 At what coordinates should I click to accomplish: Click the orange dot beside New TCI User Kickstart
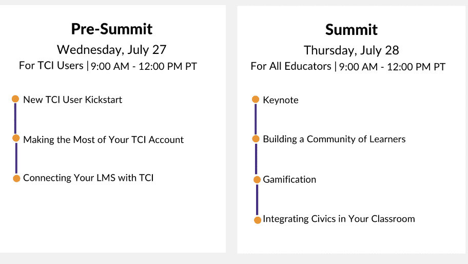(x=15, y=99)
